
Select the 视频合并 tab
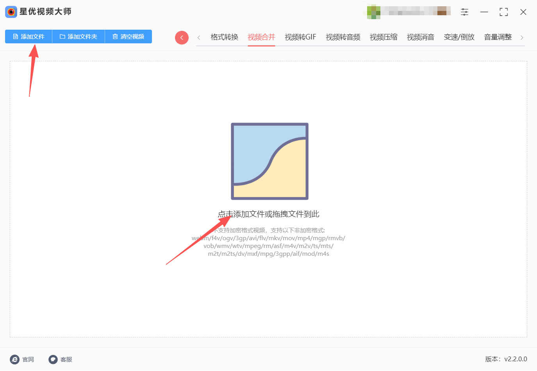tap(261, 37)
